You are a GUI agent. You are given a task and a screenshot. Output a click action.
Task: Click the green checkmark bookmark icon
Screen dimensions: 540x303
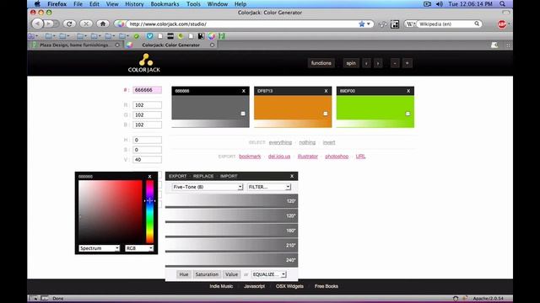click(137, 36)
